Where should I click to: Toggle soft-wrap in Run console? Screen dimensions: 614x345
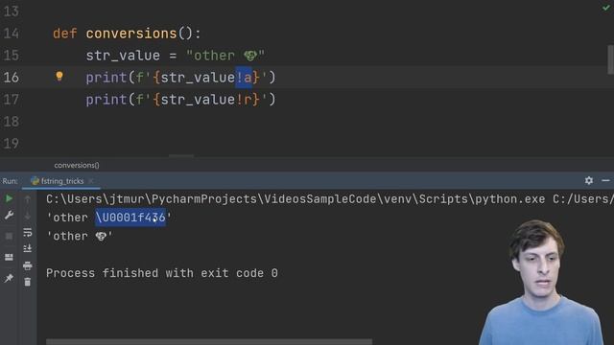click(x=28, y=232)
